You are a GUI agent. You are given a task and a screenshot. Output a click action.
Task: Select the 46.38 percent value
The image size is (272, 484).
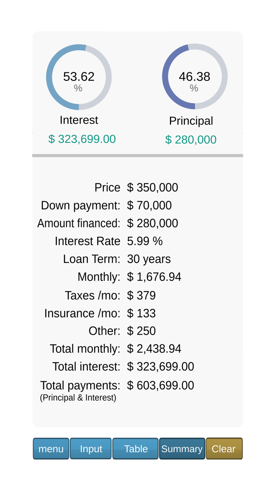click(194, 77)
